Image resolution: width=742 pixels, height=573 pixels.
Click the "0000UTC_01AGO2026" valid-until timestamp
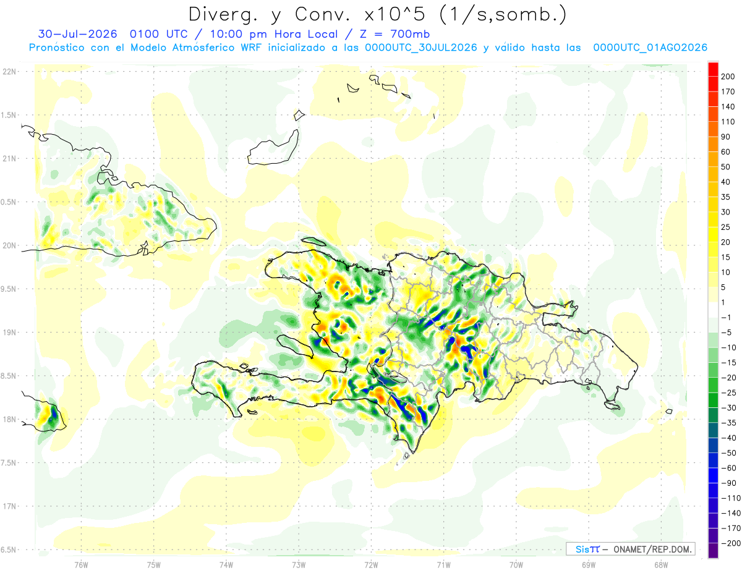point(650,48)
